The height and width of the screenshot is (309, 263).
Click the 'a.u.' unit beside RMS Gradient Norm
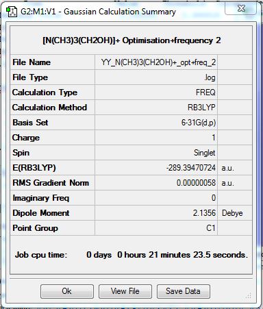227,183
